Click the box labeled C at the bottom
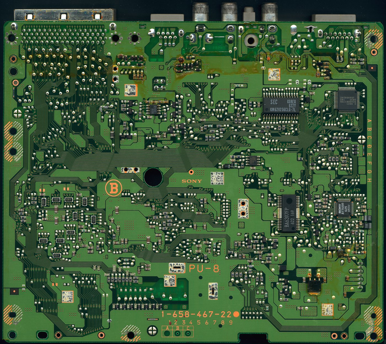The width and height of the screenshot is (386, 344). (188, 332)
